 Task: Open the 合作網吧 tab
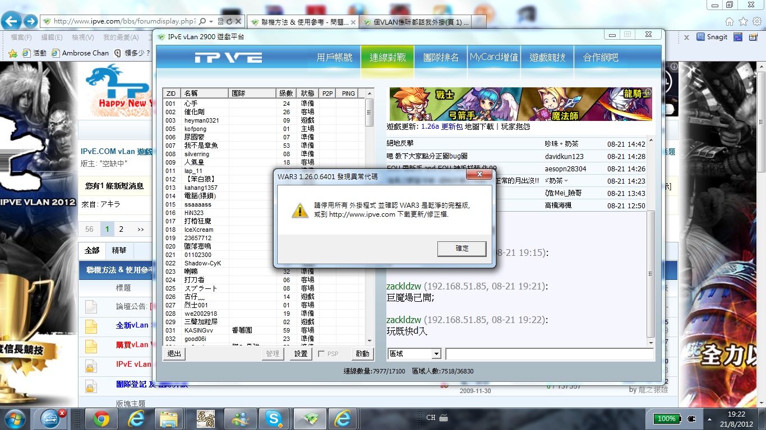tap(601, 57)
